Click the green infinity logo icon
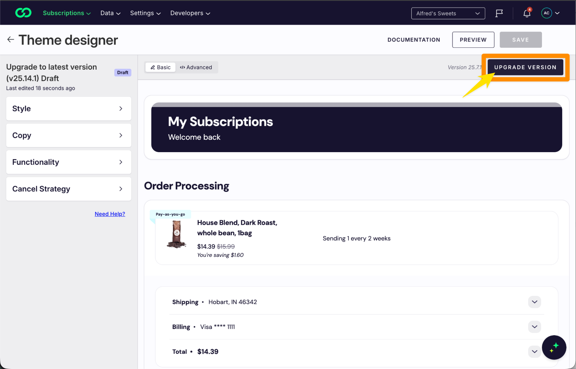The image size is (576, 369). pos(23,13)
